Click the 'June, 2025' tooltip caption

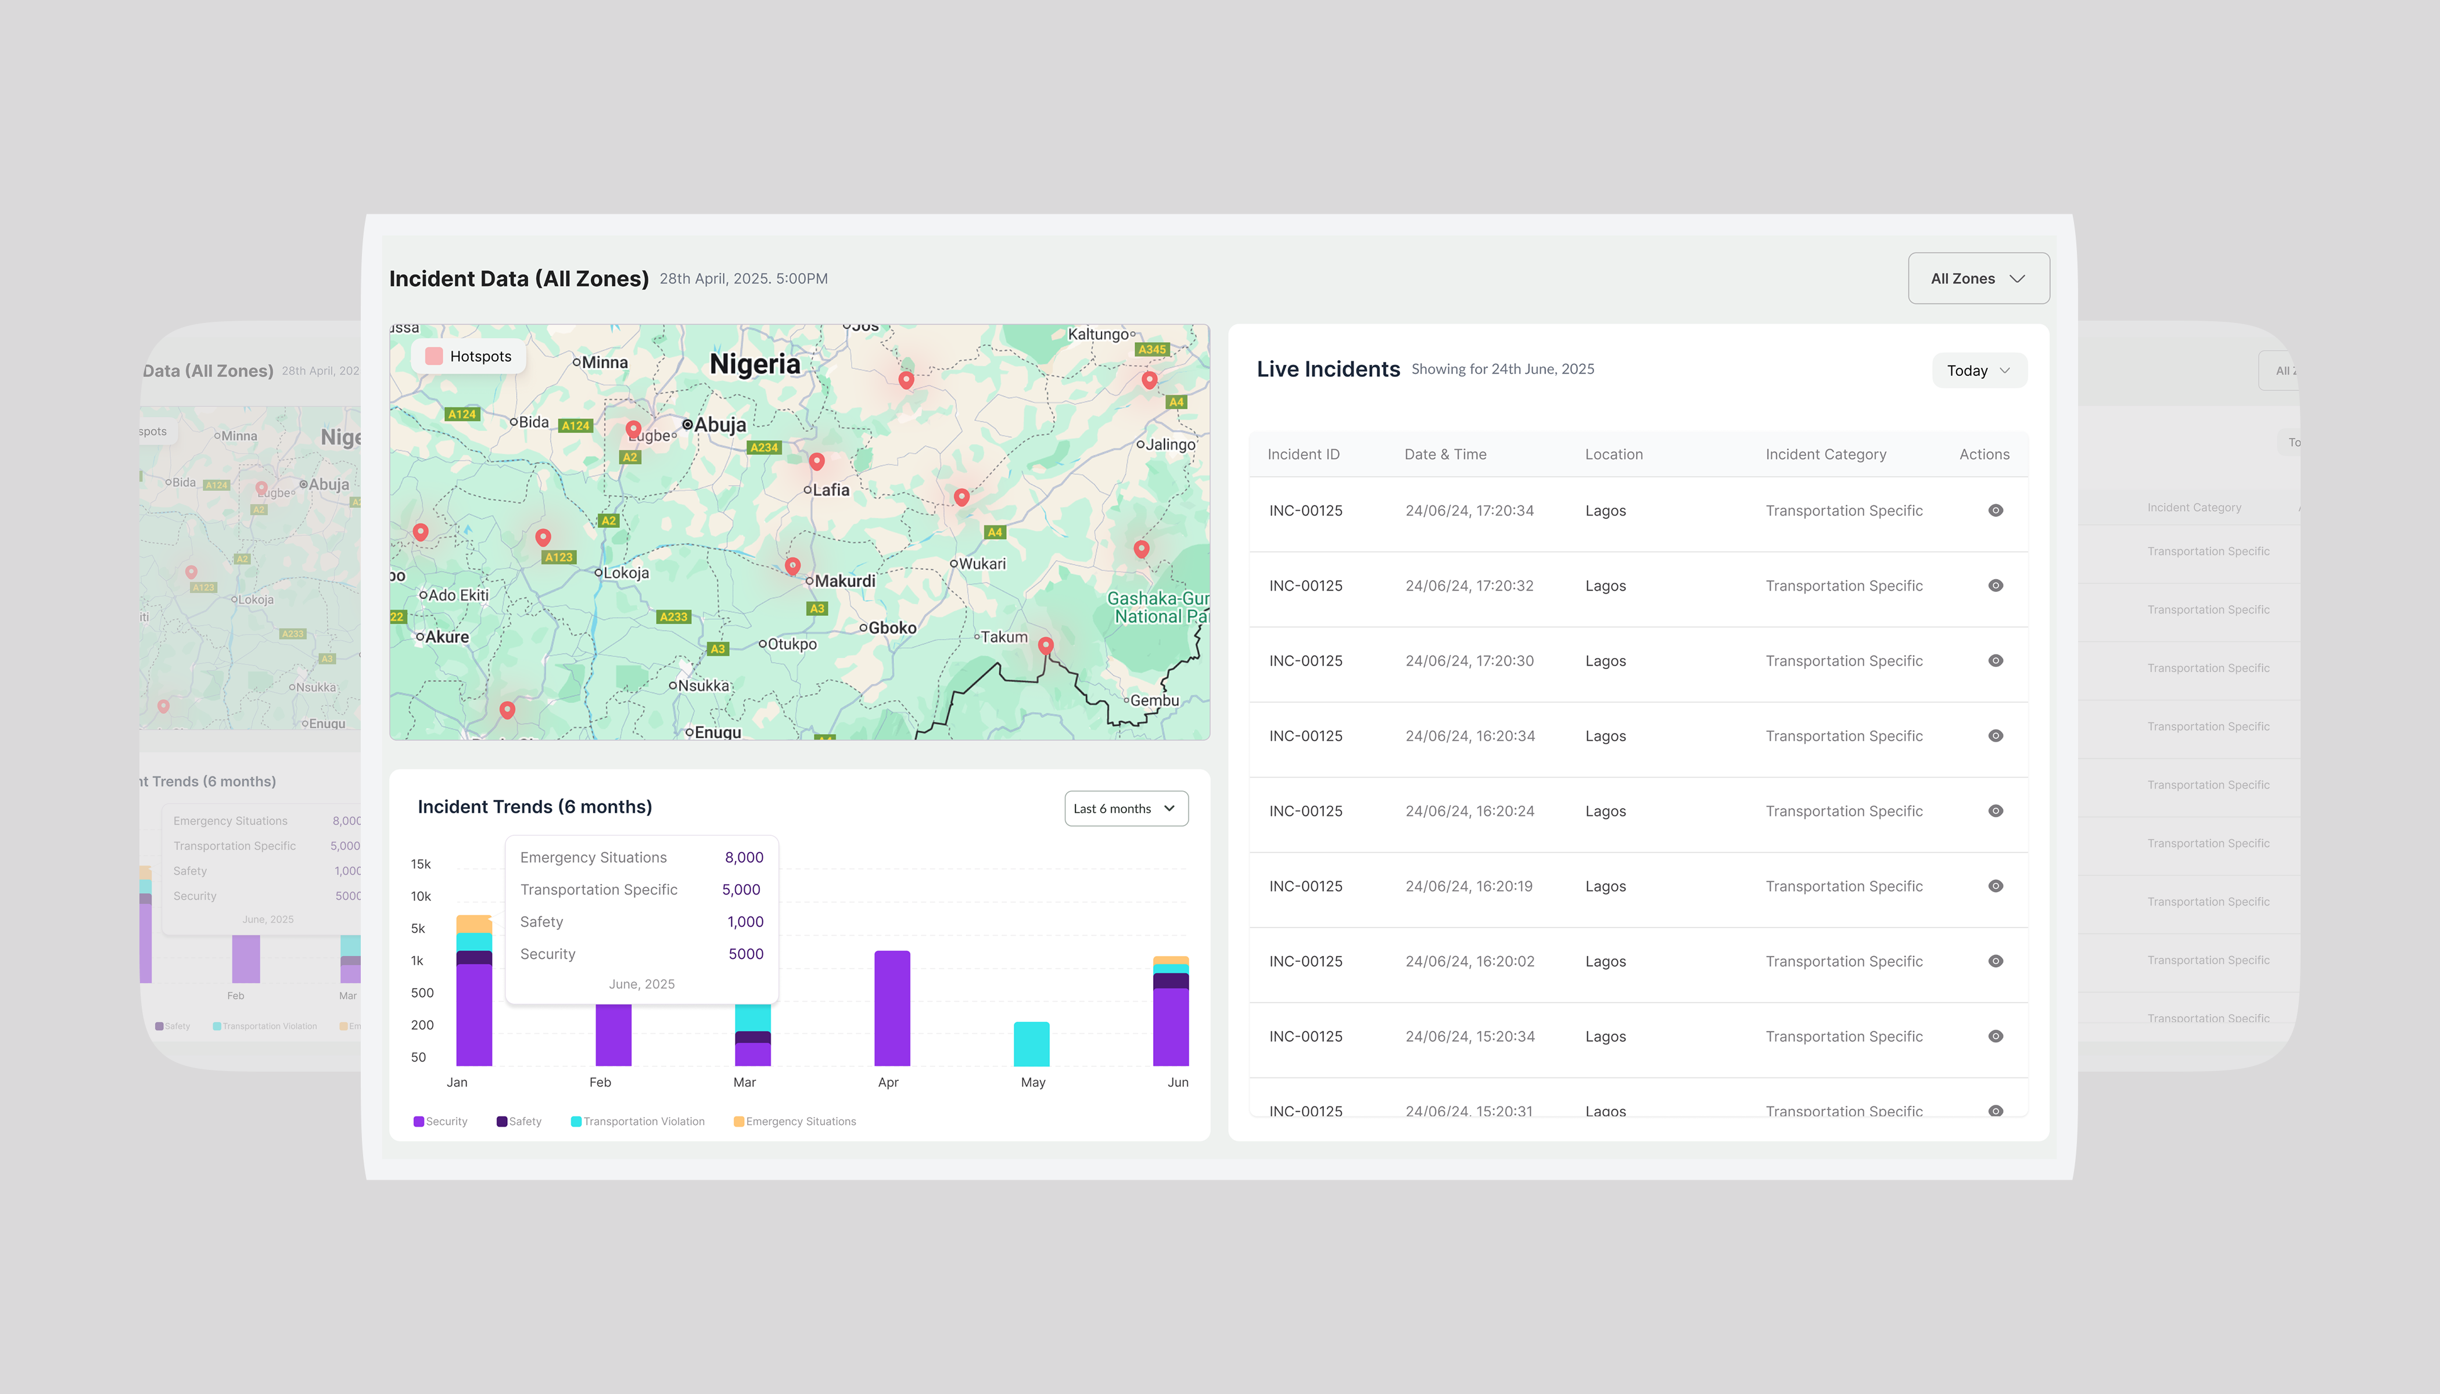click(x=641, y=985)
